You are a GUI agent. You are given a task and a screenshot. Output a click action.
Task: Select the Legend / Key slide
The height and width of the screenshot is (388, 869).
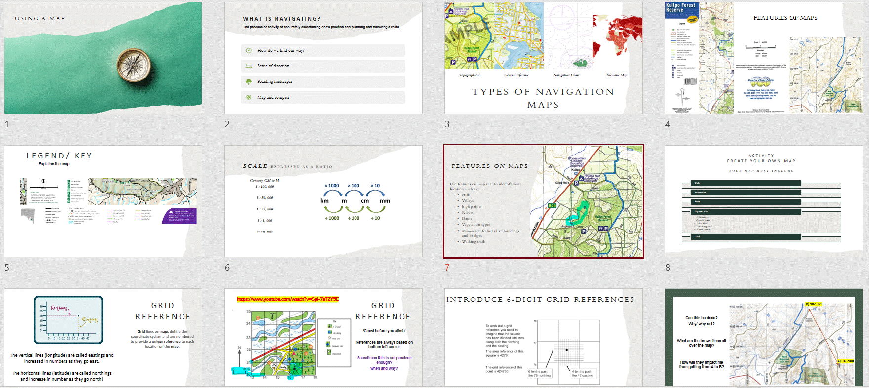[103, 201]
